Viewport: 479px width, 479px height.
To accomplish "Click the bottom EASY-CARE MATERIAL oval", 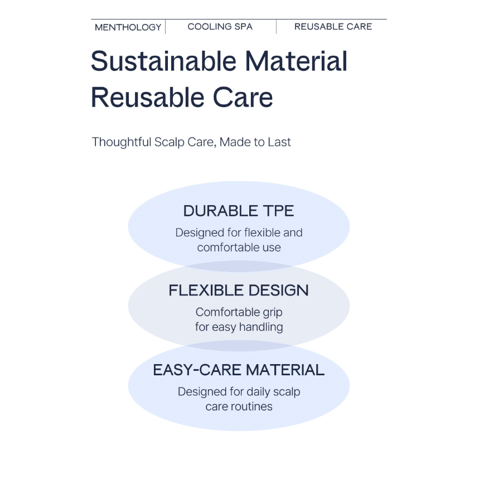I will click(239, 385).
